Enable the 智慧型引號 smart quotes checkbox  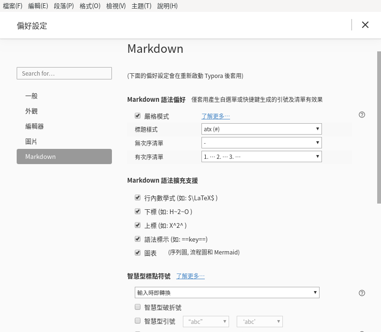pos(138,321)
